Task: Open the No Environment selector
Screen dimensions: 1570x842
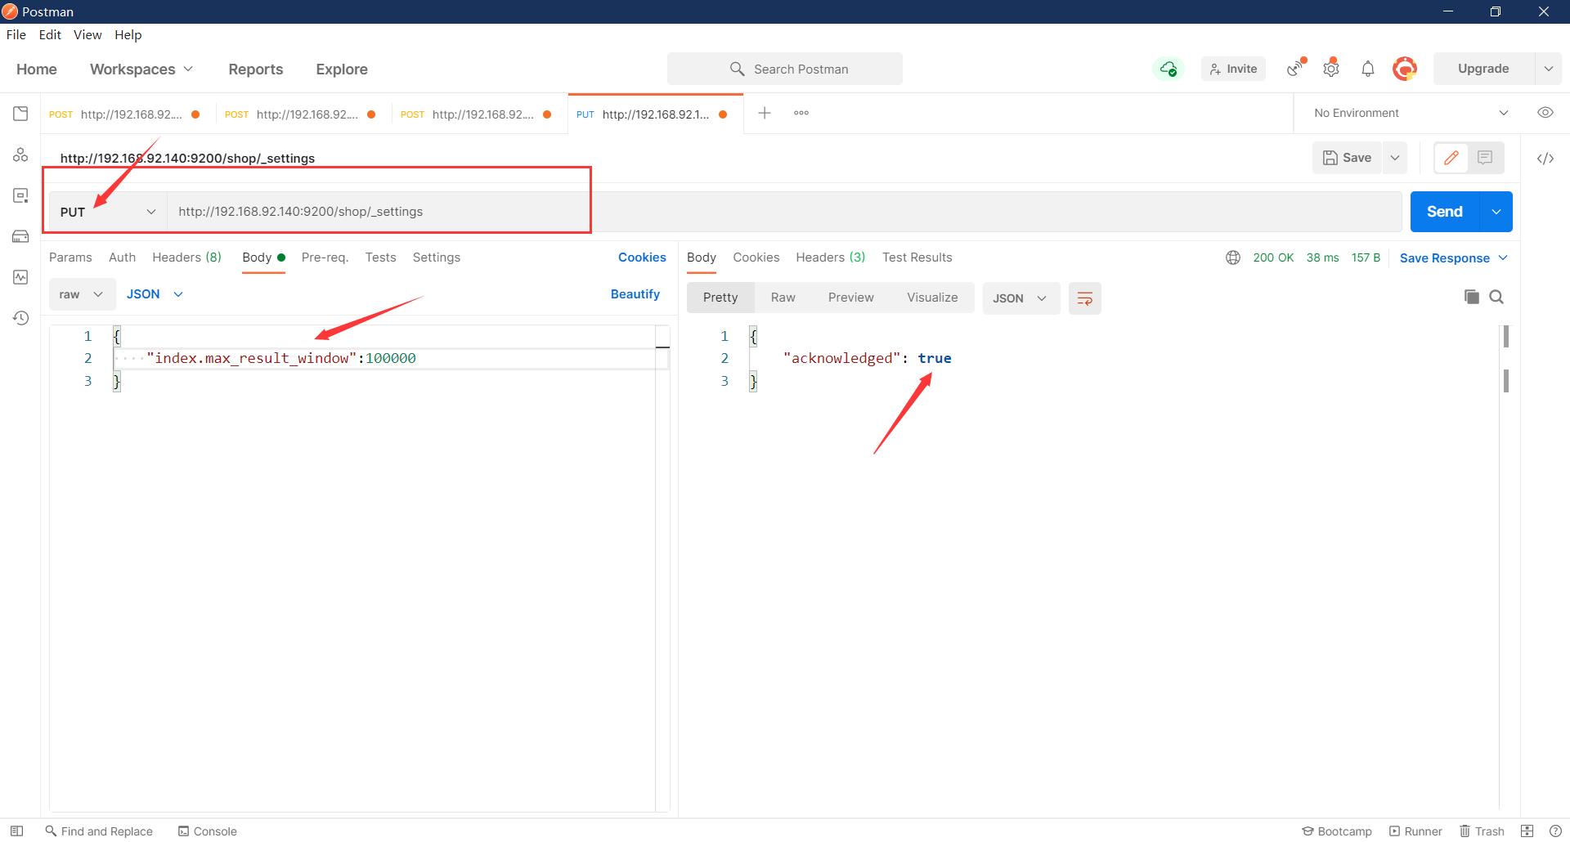Action: [x=1411, y=113]
